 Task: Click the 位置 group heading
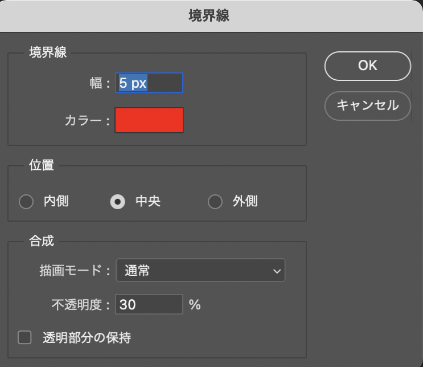point(42,165)
